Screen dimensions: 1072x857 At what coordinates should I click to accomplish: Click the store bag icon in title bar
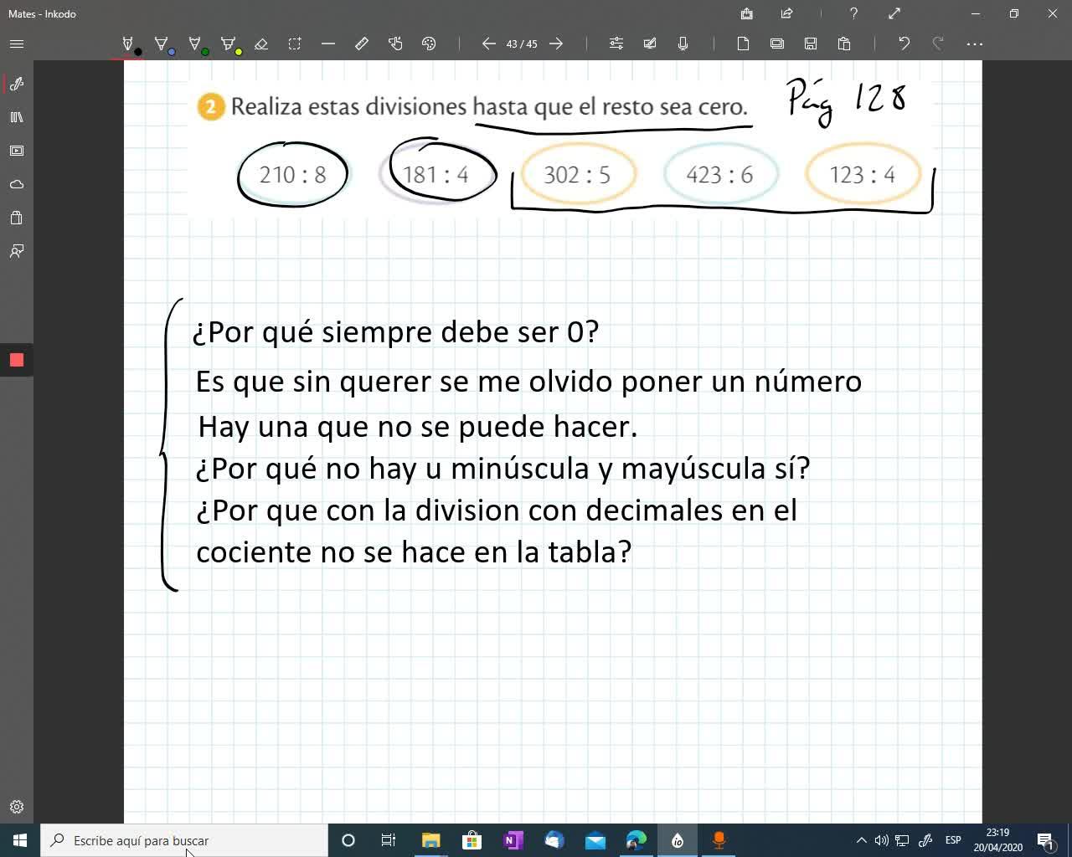coord(747,13)
